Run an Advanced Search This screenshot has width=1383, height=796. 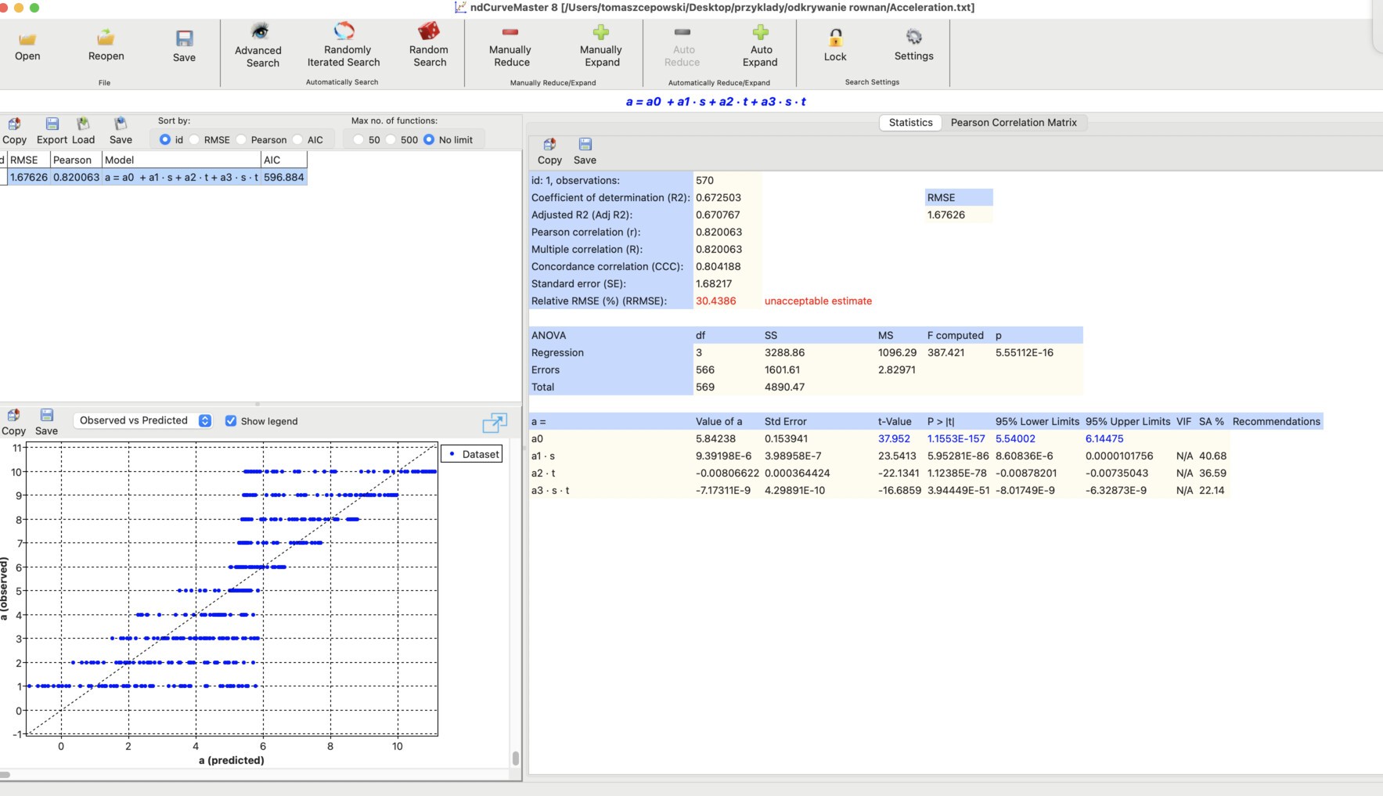[259, 49]
